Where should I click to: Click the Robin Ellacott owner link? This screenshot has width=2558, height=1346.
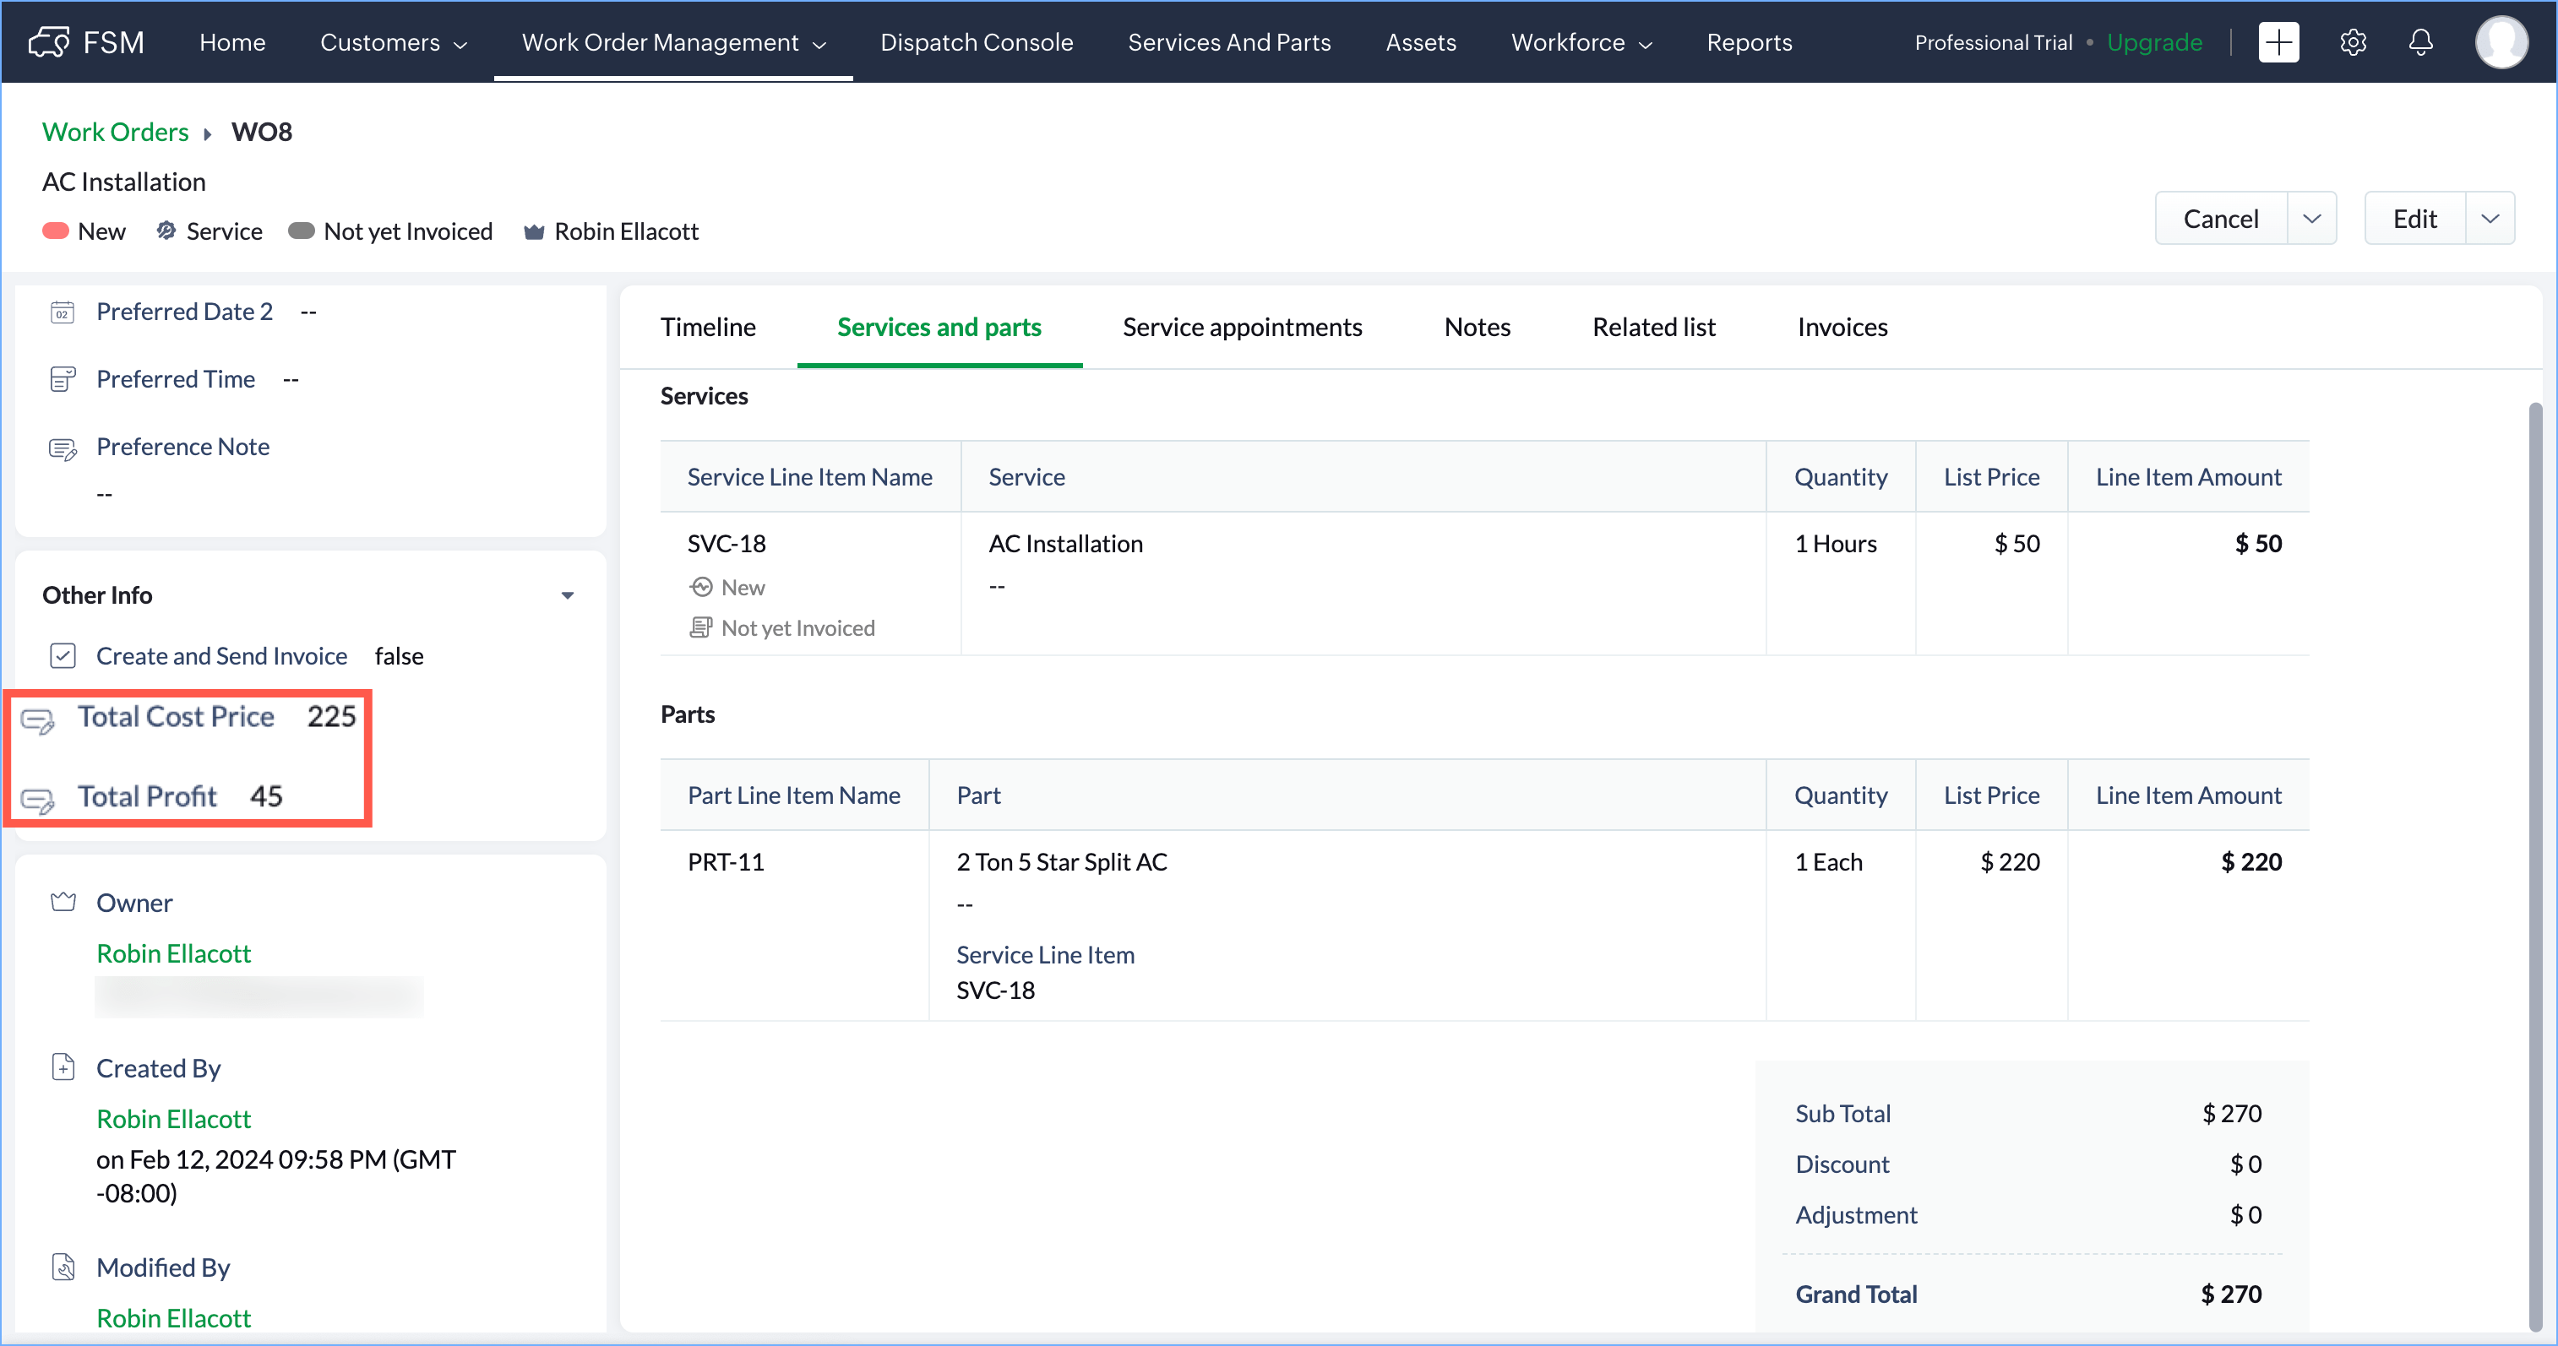(172, 952)
